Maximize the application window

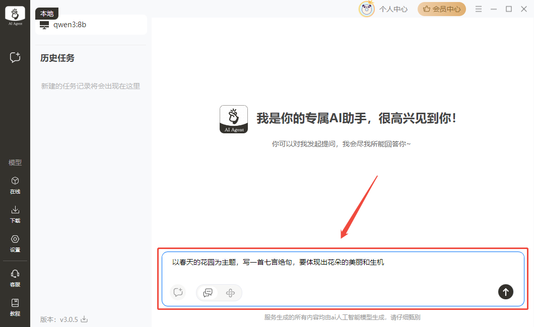click(x=509, y=9)
